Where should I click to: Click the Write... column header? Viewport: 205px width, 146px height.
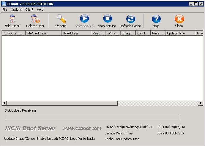(x=113, y=33)
